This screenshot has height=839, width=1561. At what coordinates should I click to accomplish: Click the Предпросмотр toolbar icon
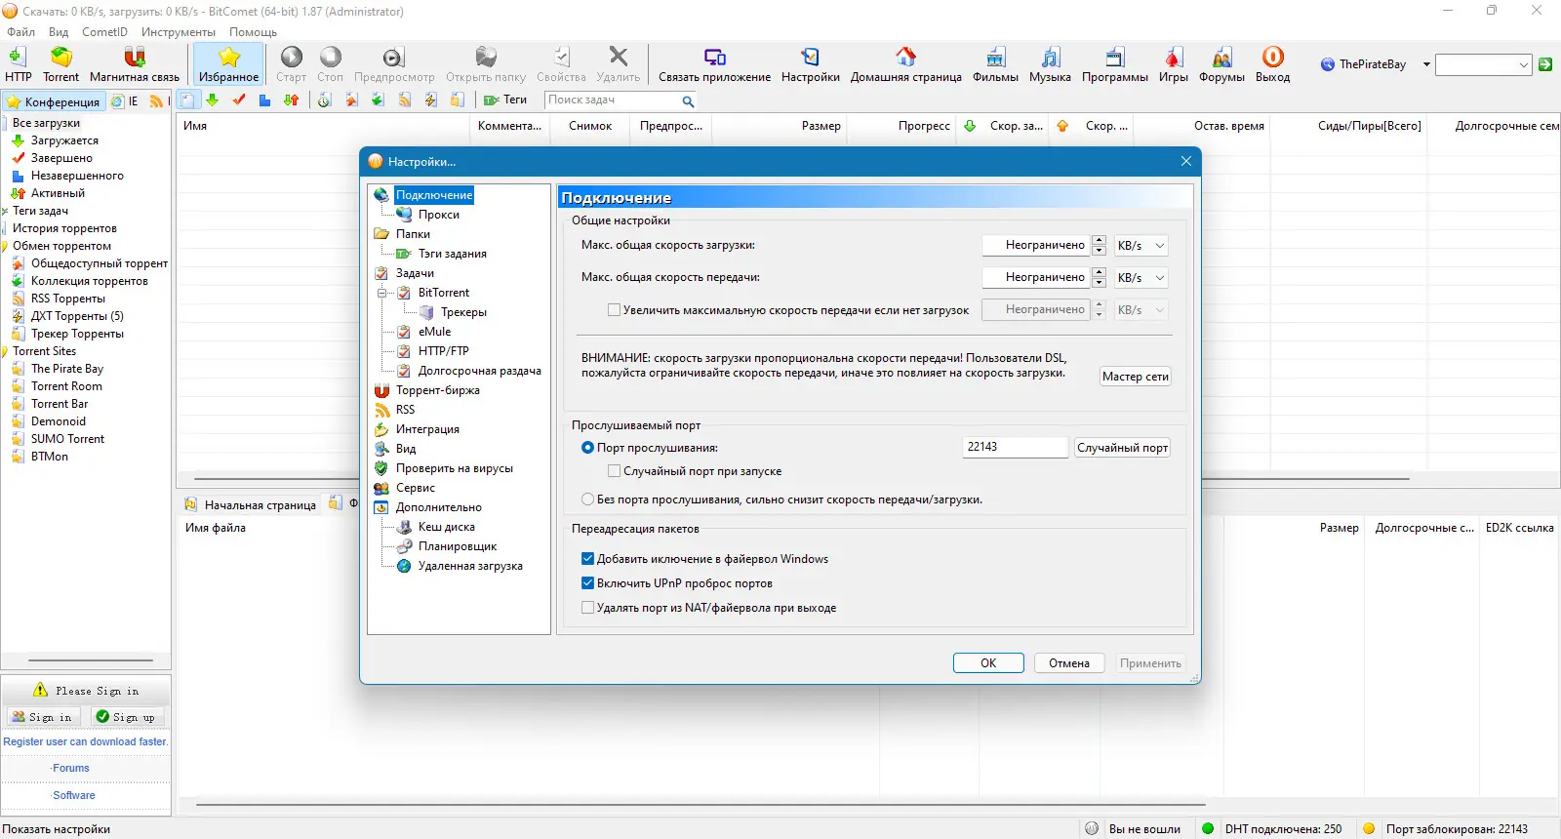click(x=394, y=64)
